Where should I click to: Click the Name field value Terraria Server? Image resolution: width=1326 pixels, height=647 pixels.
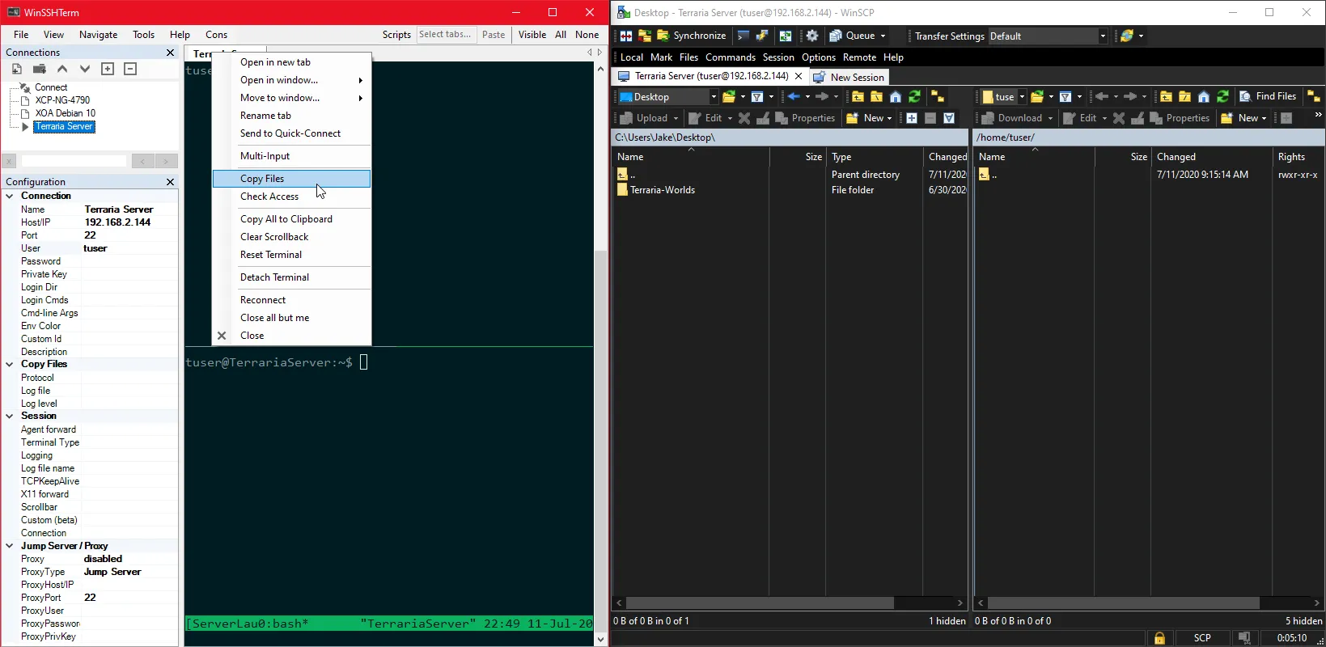(118, 209)
